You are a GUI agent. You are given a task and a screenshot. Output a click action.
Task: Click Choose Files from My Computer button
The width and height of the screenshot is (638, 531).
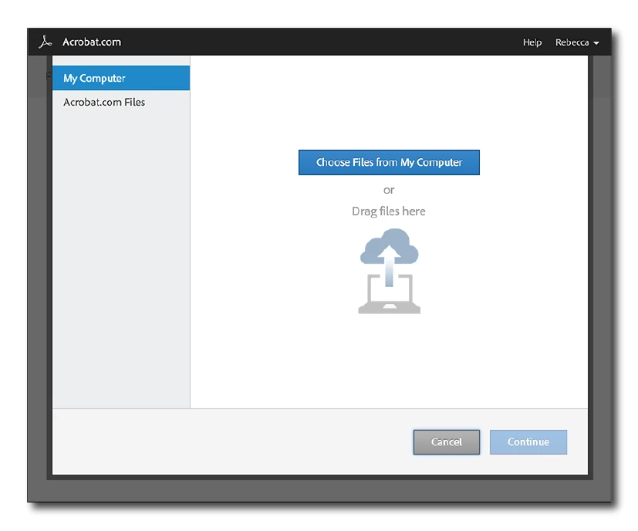389,163
